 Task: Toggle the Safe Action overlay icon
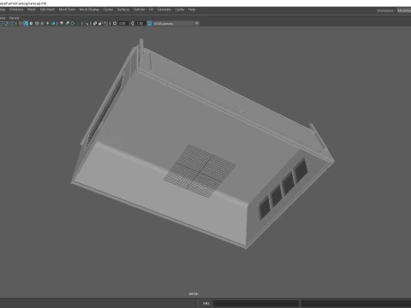7,23
